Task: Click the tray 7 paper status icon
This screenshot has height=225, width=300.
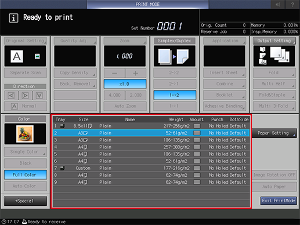Action: point(62,168)
